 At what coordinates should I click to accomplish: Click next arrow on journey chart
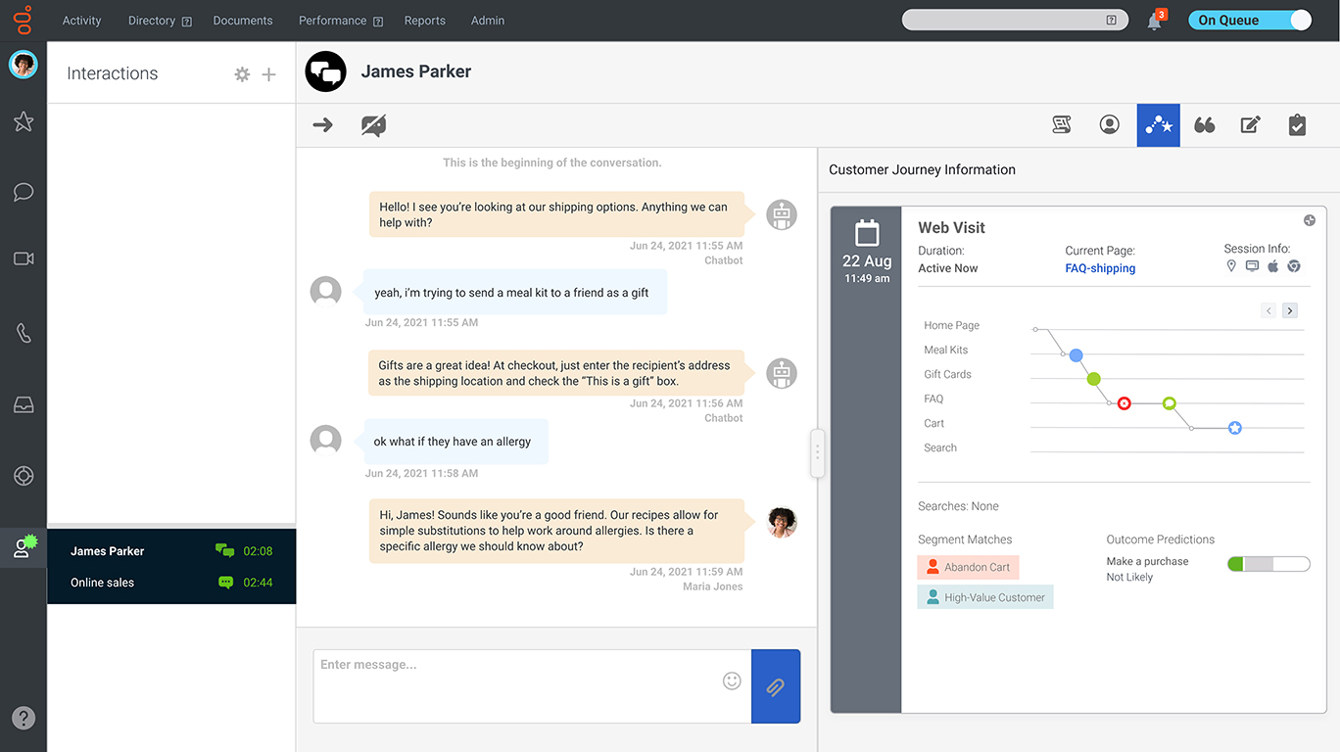point(1289,310)
